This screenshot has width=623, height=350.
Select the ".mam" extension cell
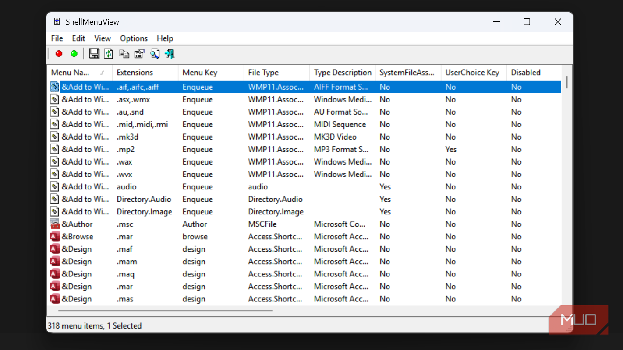coord(127,262)
